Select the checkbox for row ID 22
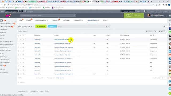Screen dimensions: 171x96 [x=18, y=59]
